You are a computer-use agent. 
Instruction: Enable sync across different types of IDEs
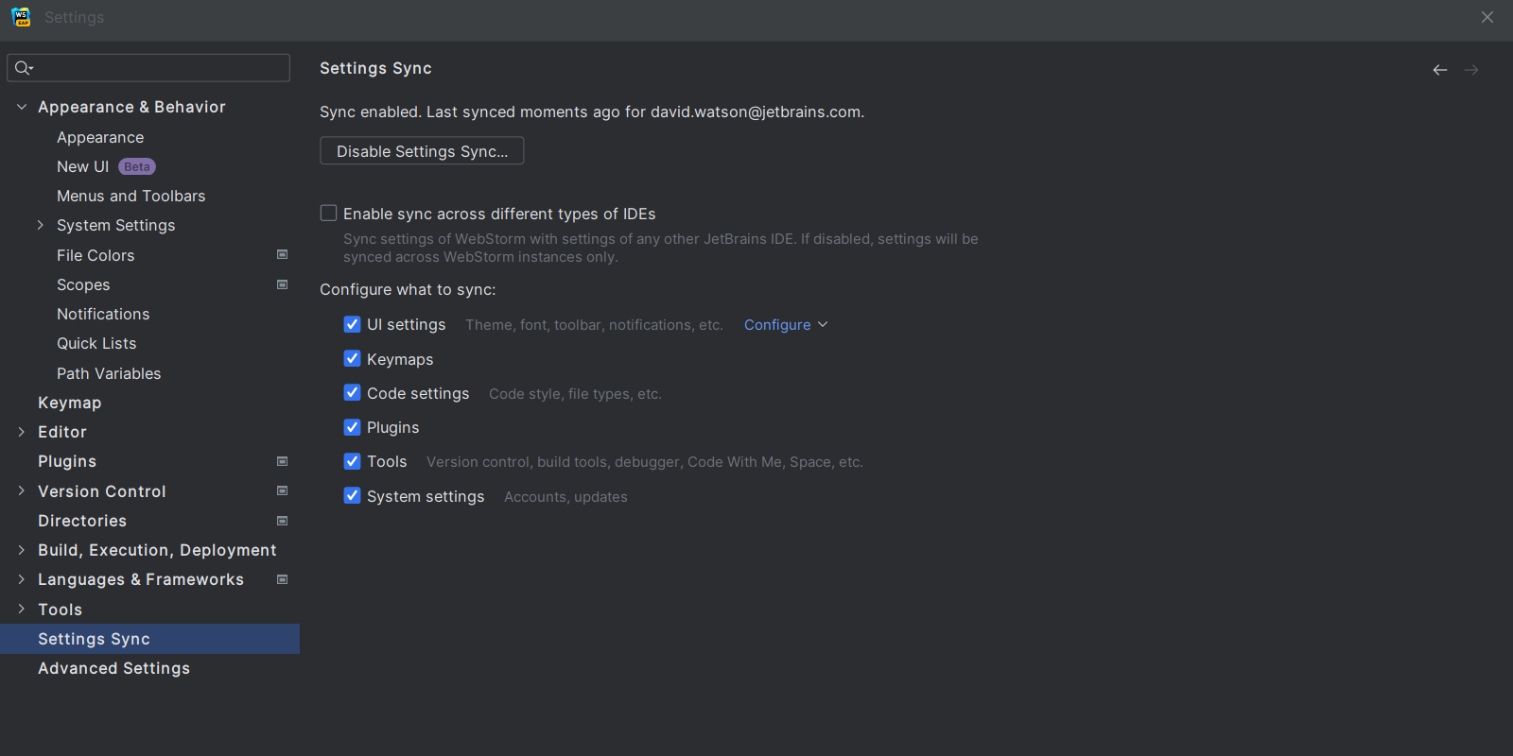pyautogui.click(x=329, y=214)
